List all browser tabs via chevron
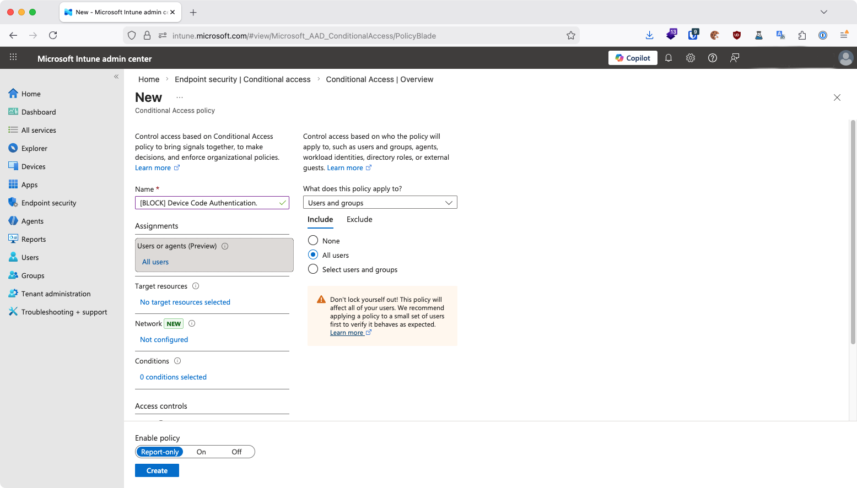This screenshot has width=857, height=488. click(x=824, y=12)
